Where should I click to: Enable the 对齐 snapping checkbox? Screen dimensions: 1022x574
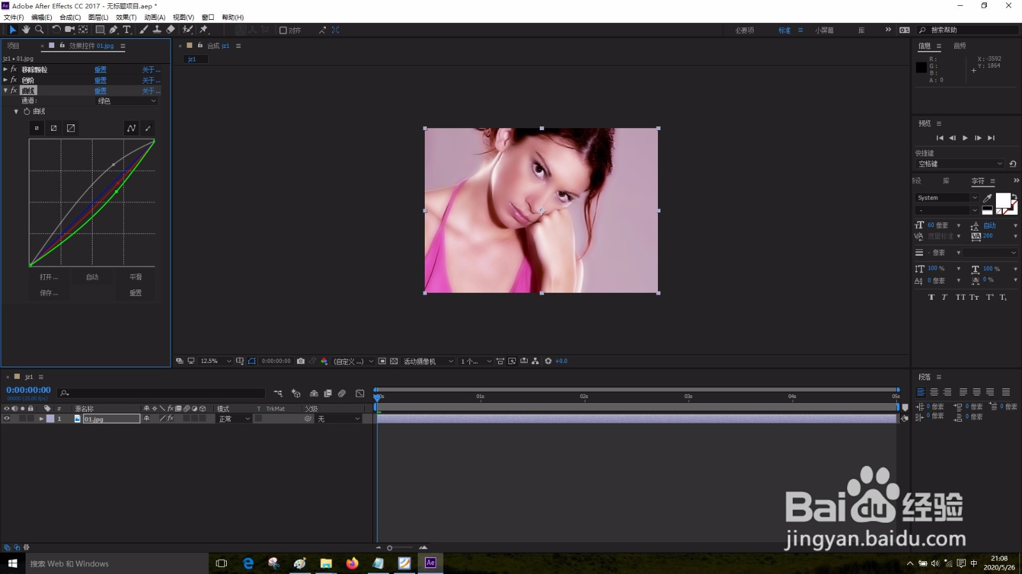pos(283,30)
